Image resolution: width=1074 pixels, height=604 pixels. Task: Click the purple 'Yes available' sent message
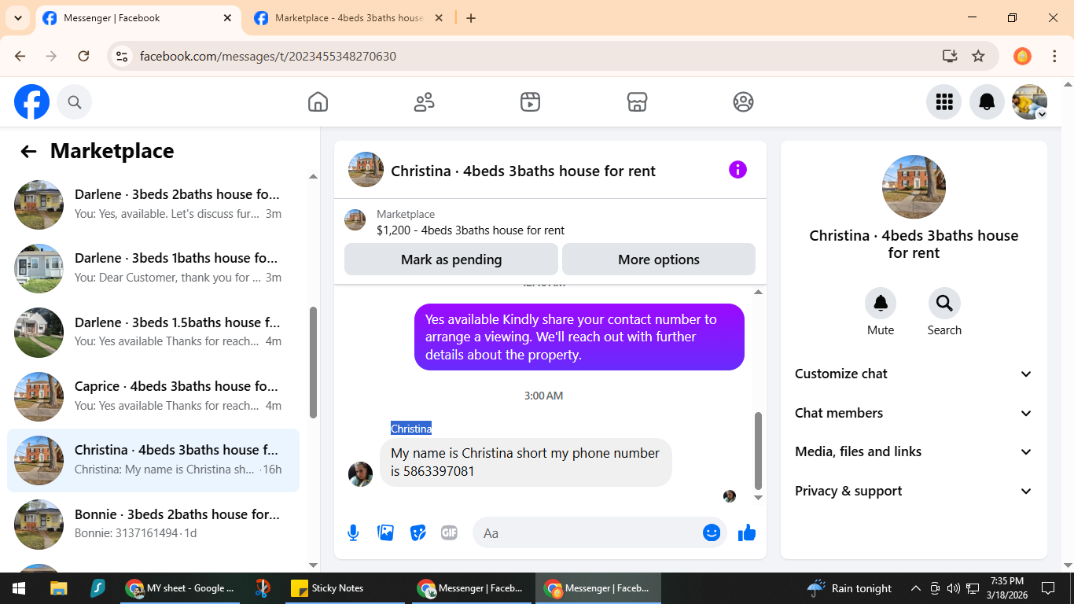[x=579, y=337]
